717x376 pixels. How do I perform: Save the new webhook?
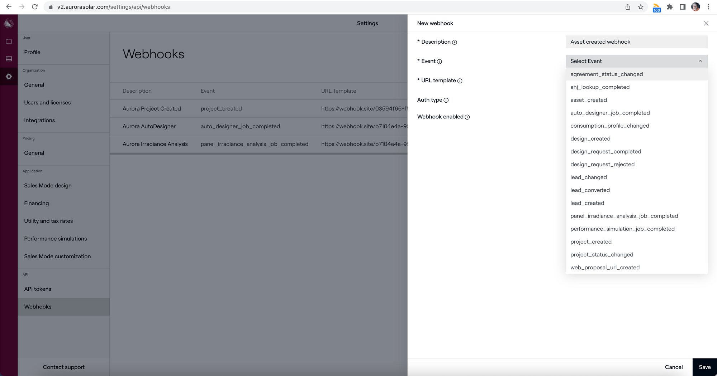tap(704, 367)
